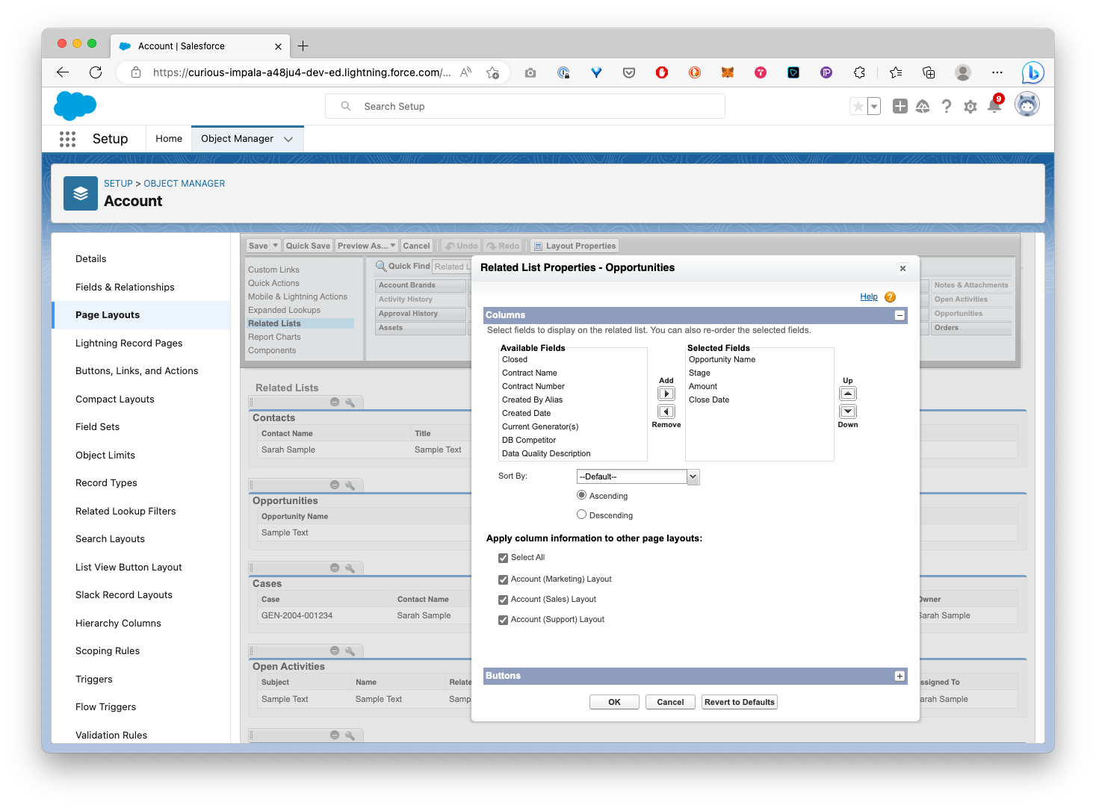Screen dimensions: 1096x808
Task: Select Created By Alias in Available Fields
Action: (x=532, y=400)
